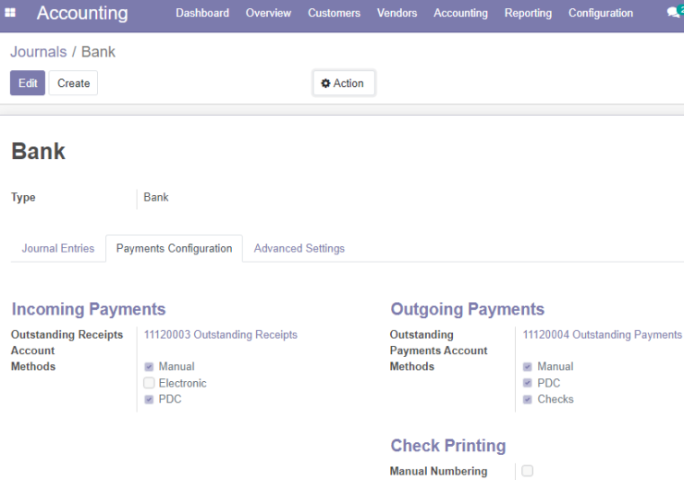Expand the Configuration menu
The width and height of the screenshot is (684, 480).
[x=600, y=13]
